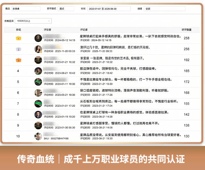
Task: Click the like count 258
Action: click(x=187, y=38)
